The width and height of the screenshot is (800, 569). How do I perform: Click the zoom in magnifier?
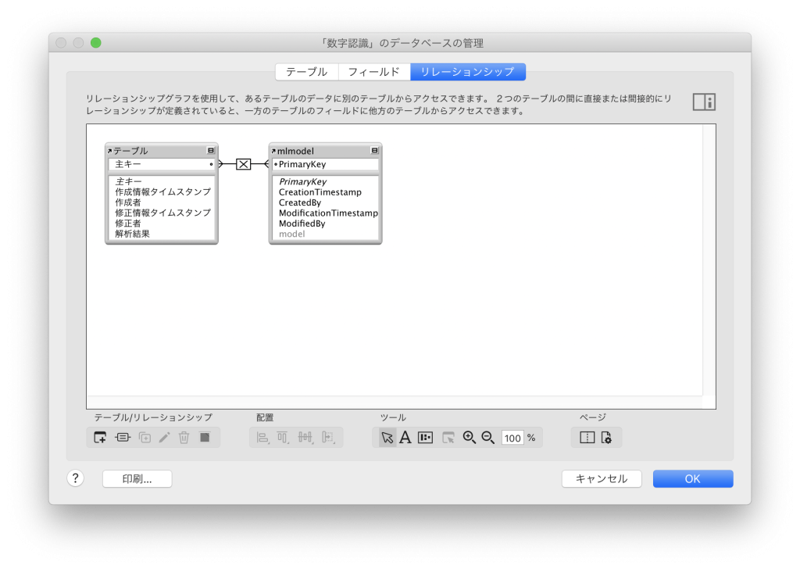[x=470, y=438]
